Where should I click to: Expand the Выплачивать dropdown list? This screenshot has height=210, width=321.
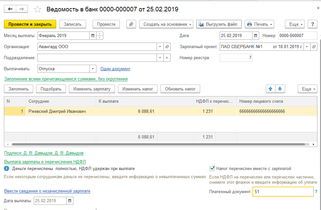tap(93, 69)
